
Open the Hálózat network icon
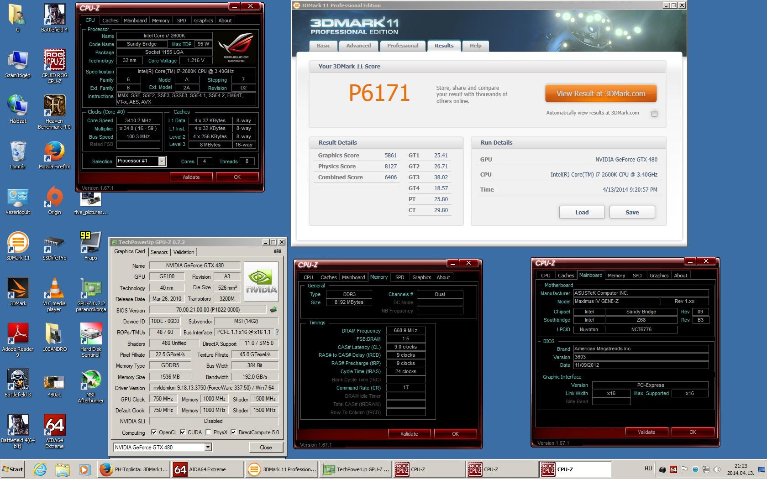coord(18,109)
